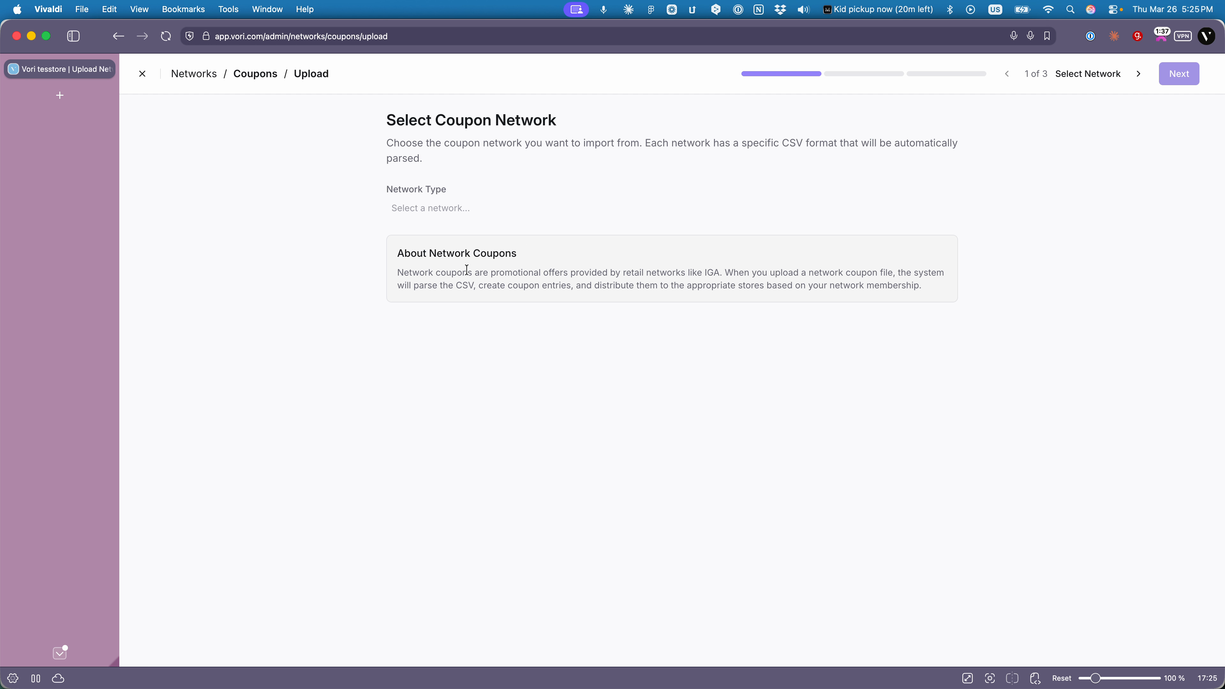
Task: Go to previous step using left chevron
Action: 1007,74
